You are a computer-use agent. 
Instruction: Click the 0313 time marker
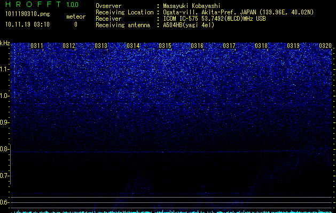point(101,46)
